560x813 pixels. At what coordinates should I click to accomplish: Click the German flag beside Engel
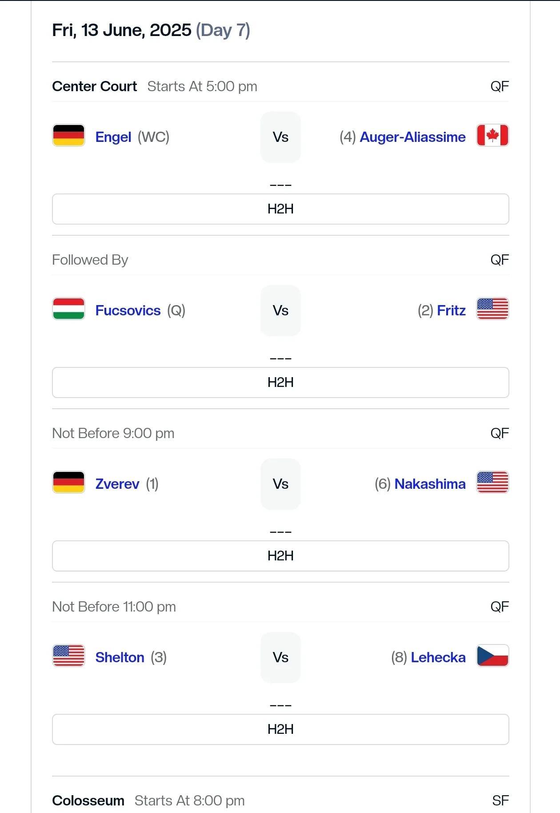[68, 136]
